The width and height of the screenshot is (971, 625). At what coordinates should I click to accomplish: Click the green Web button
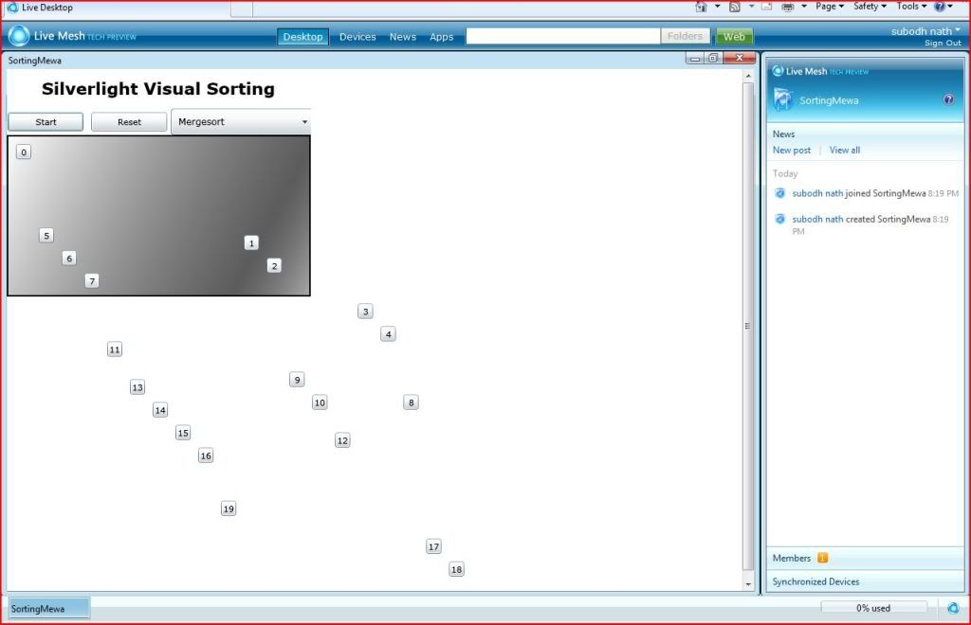(735, 37)
